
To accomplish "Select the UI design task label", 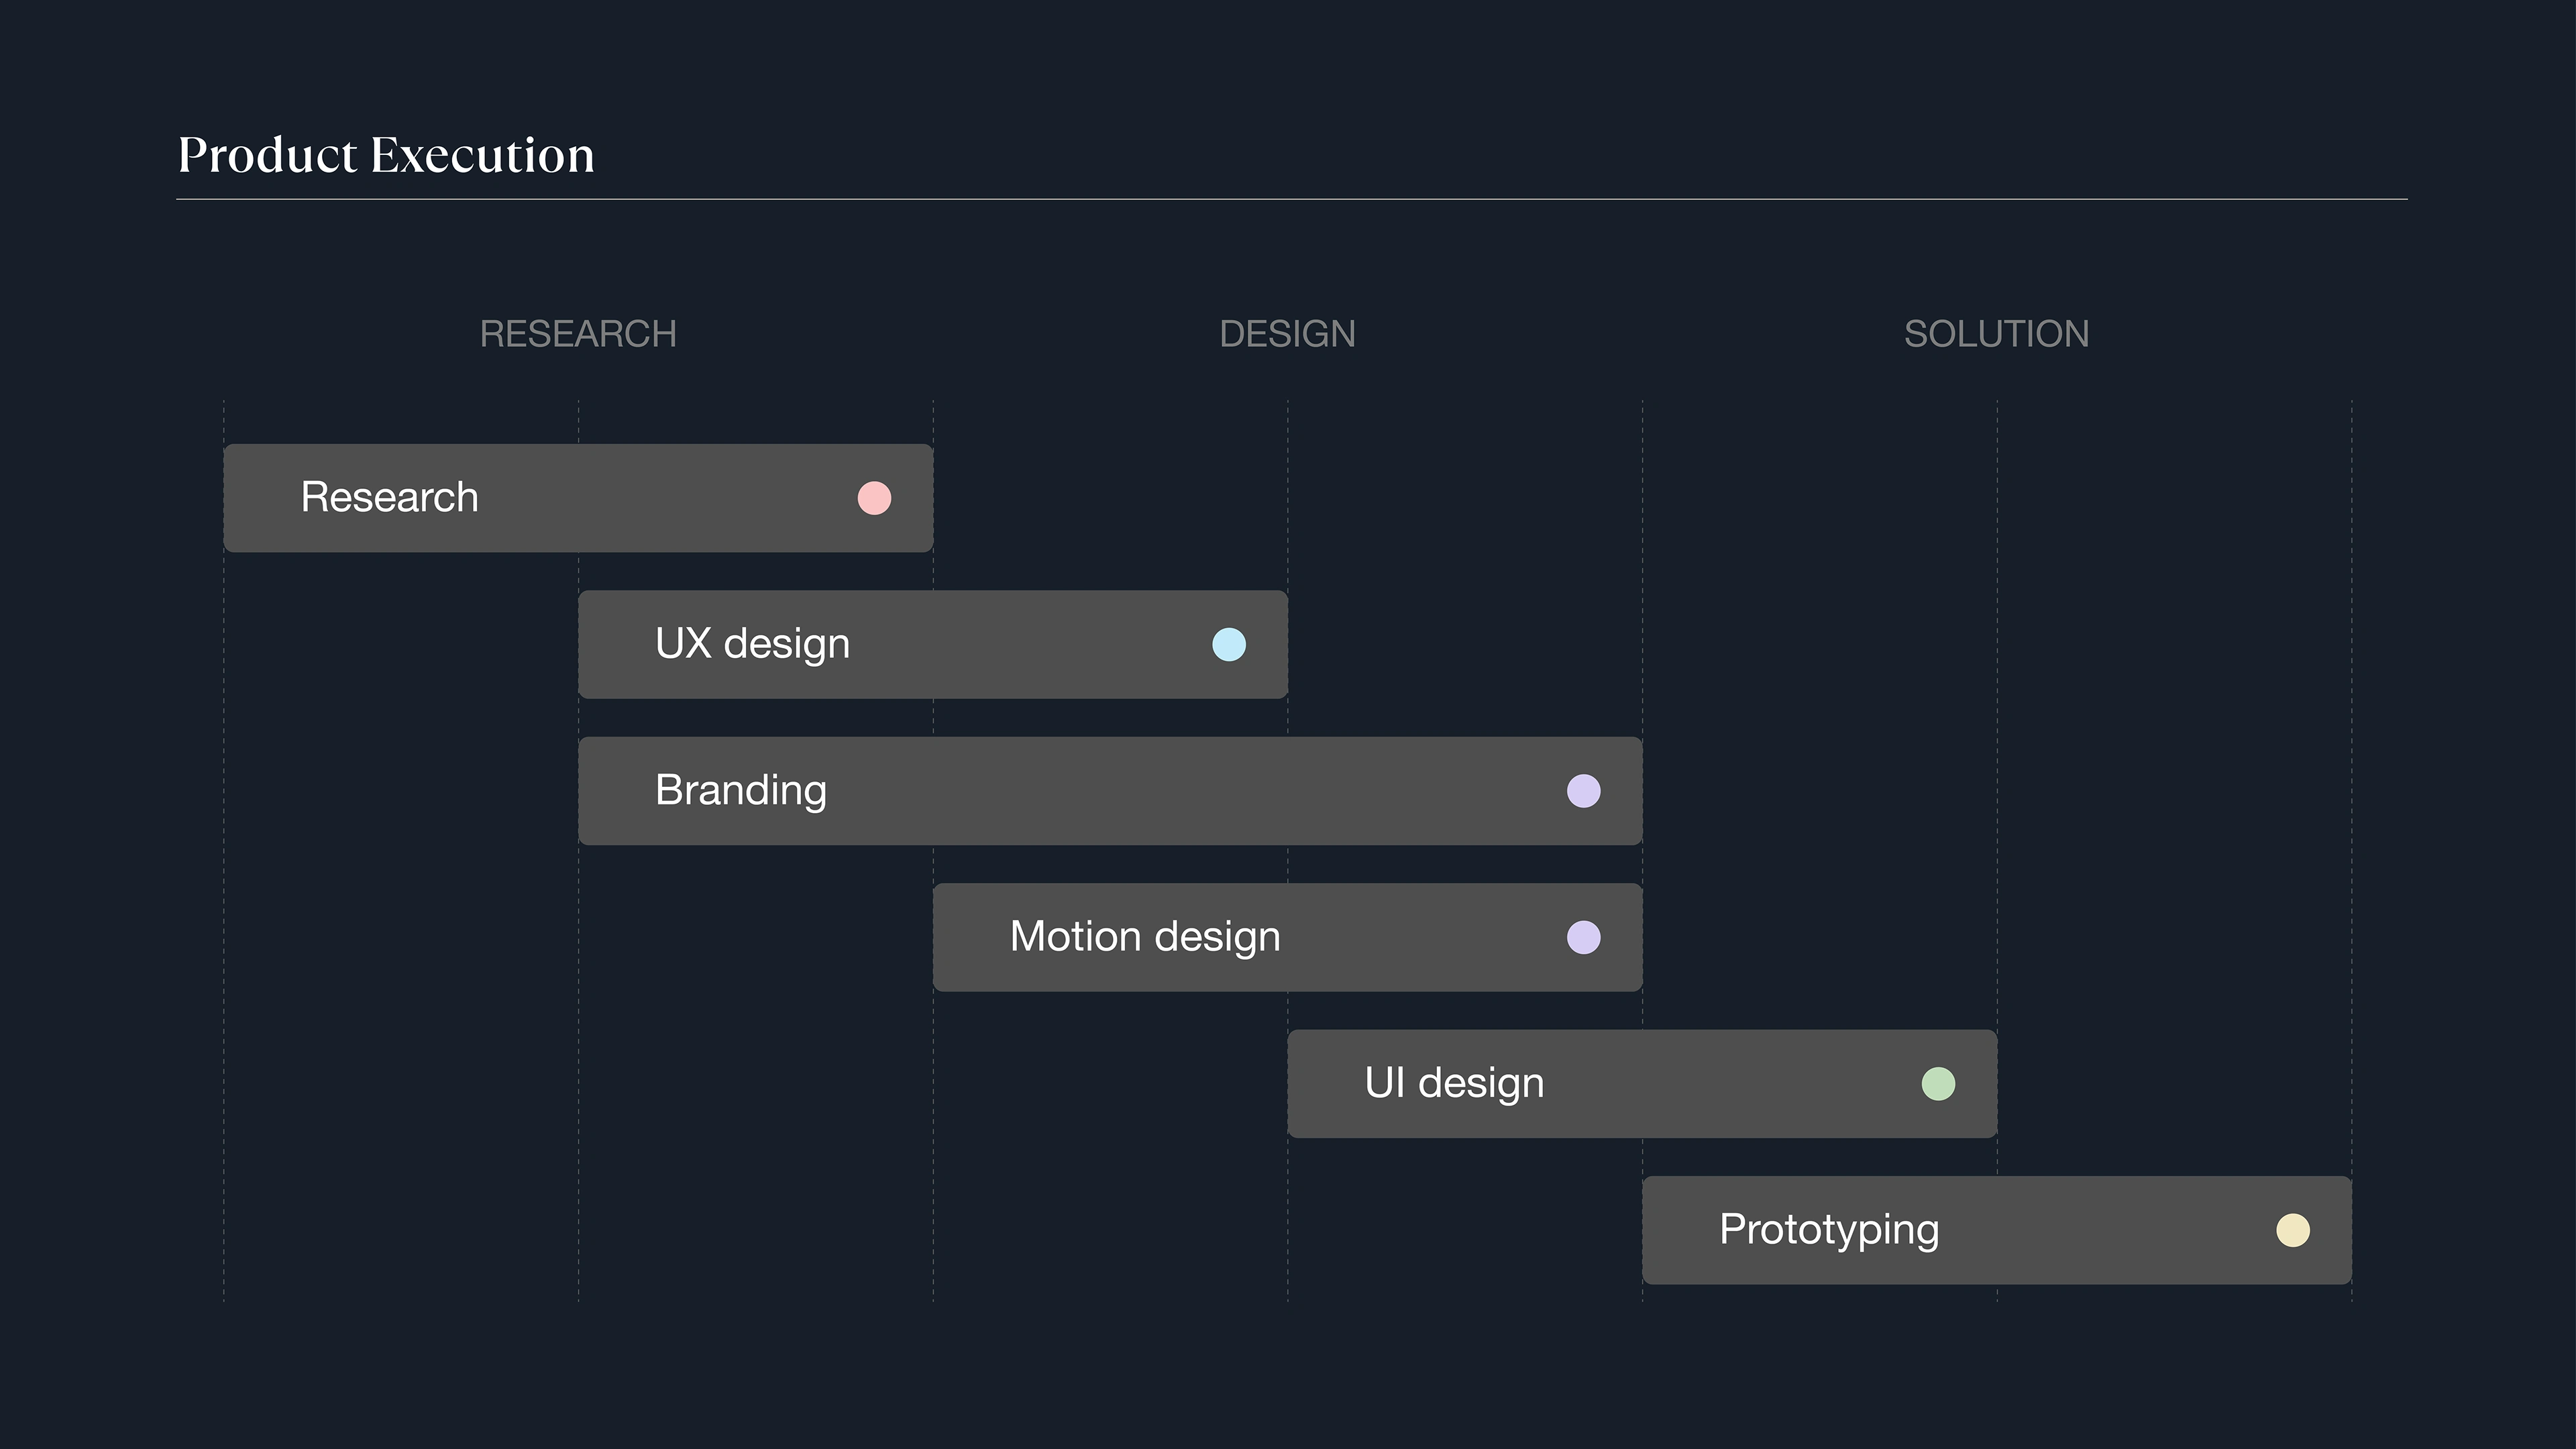I will [x=1454, y=1083].
